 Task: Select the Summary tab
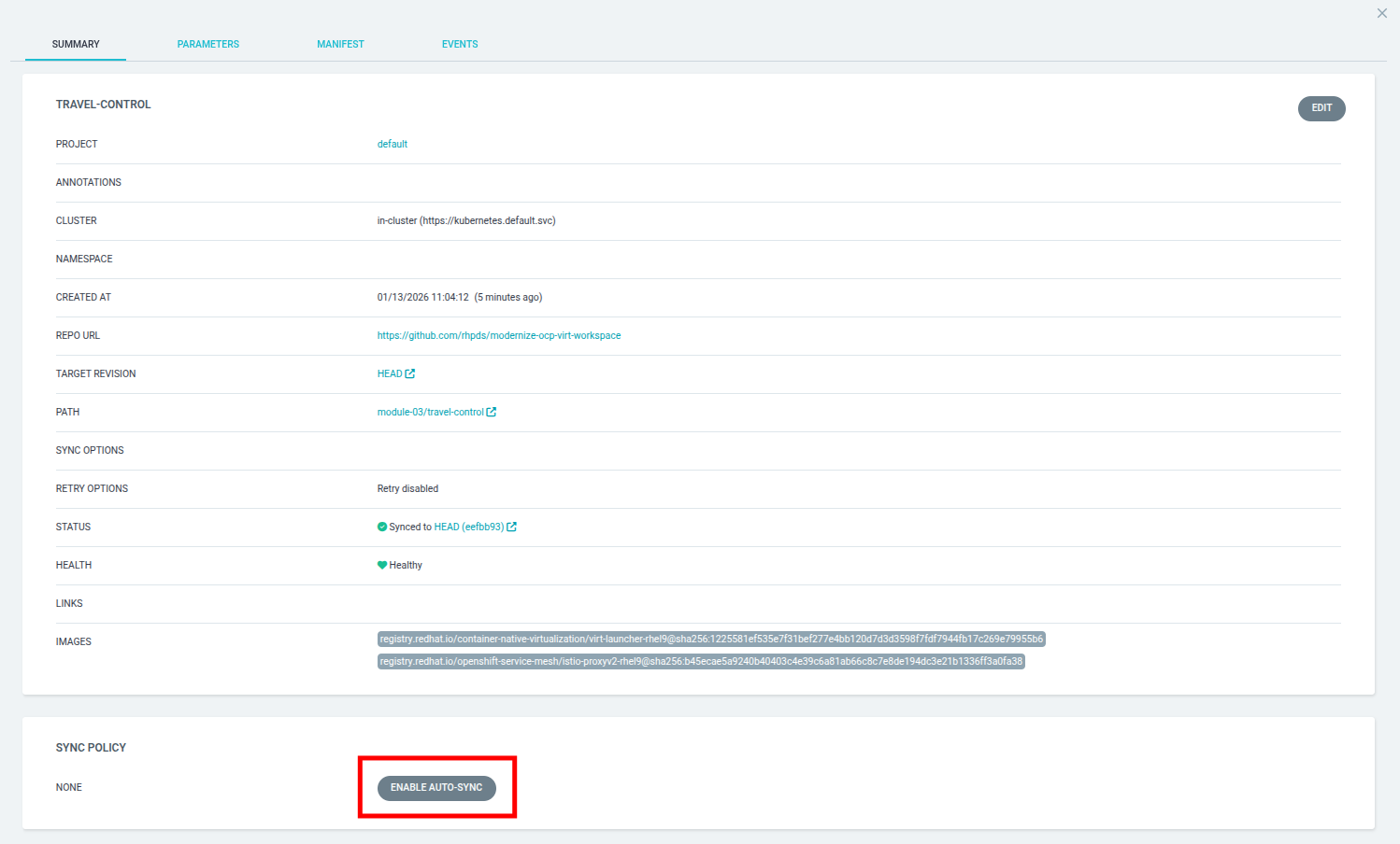(x=75, y=44)
